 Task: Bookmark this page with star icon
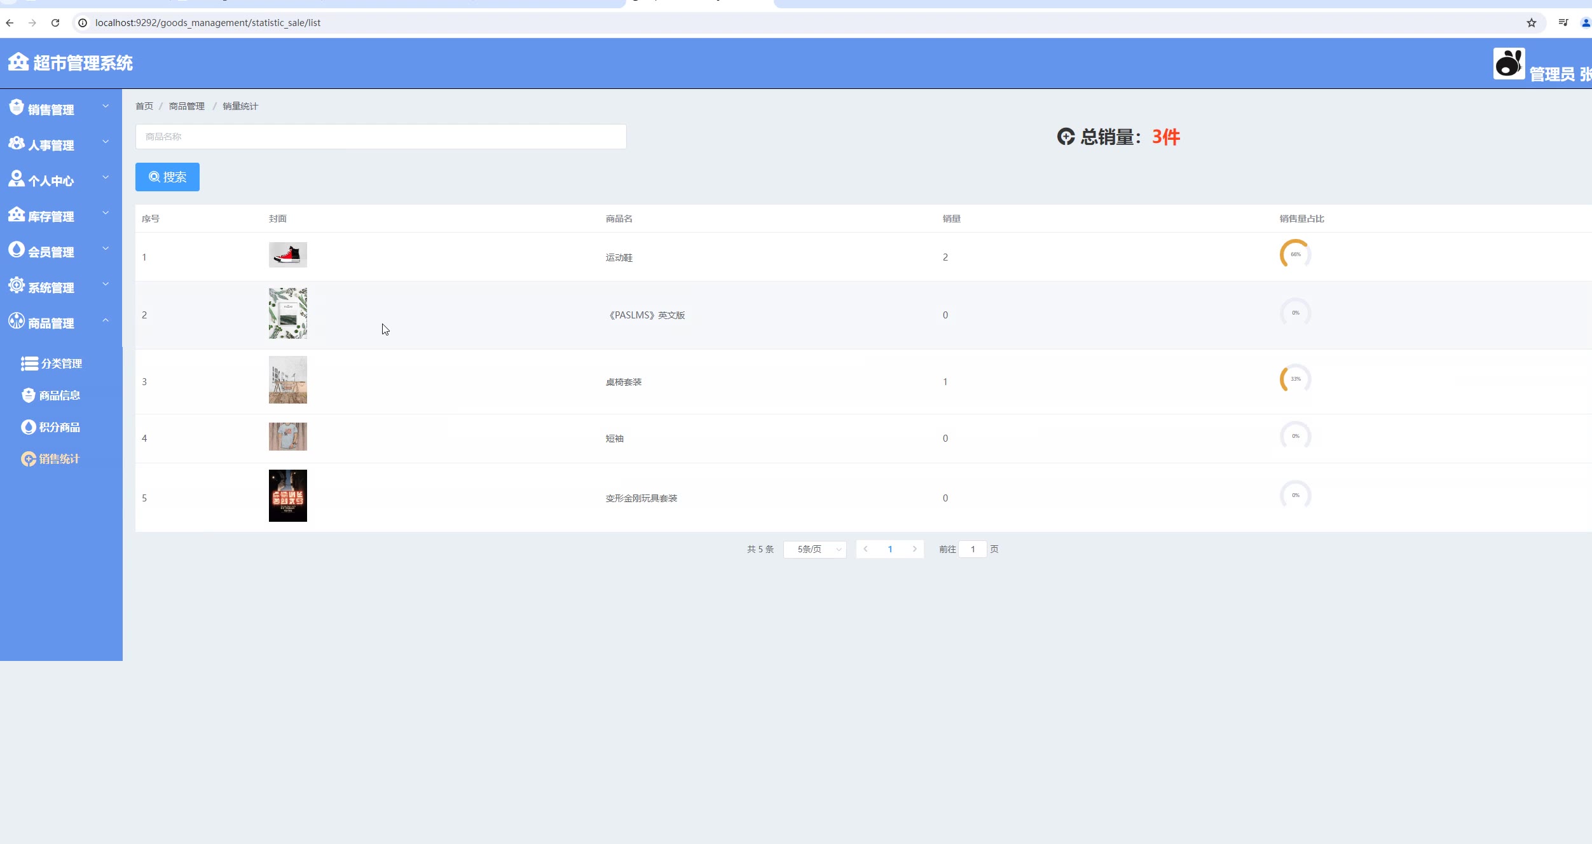click(1531, 23)
